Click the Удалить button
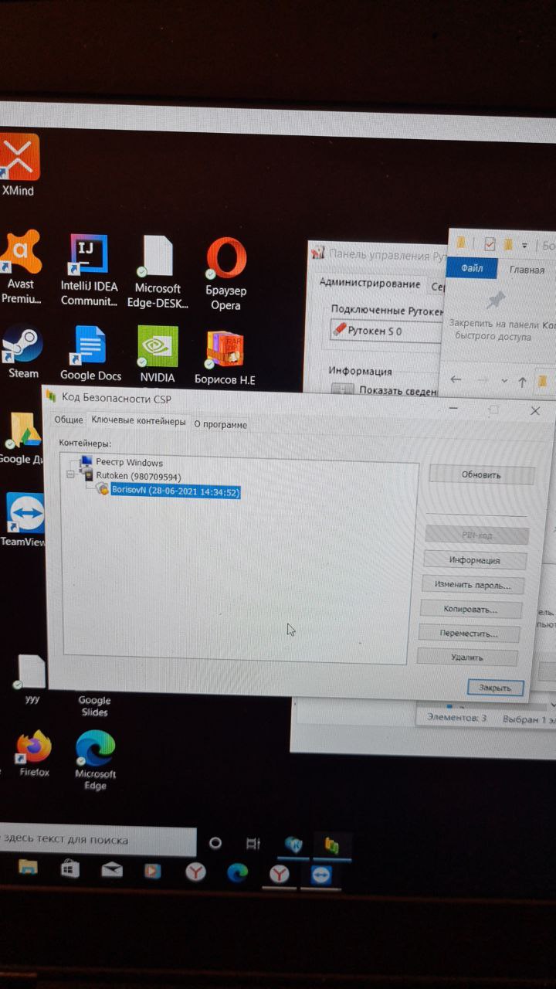556x989 pixels. [x=467, y=658]
